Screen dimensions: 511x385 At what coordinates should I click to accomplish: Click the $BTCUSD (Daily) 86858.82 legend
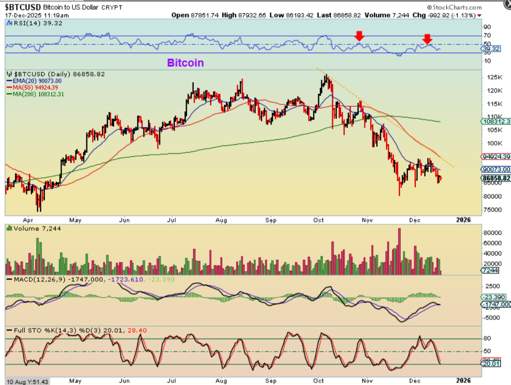[59, 74]
